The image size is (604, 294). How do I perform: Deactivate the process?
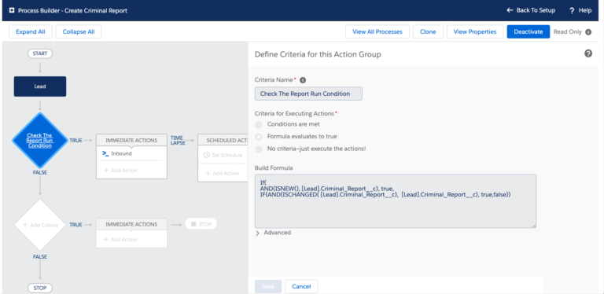click(x=528, y=31)
